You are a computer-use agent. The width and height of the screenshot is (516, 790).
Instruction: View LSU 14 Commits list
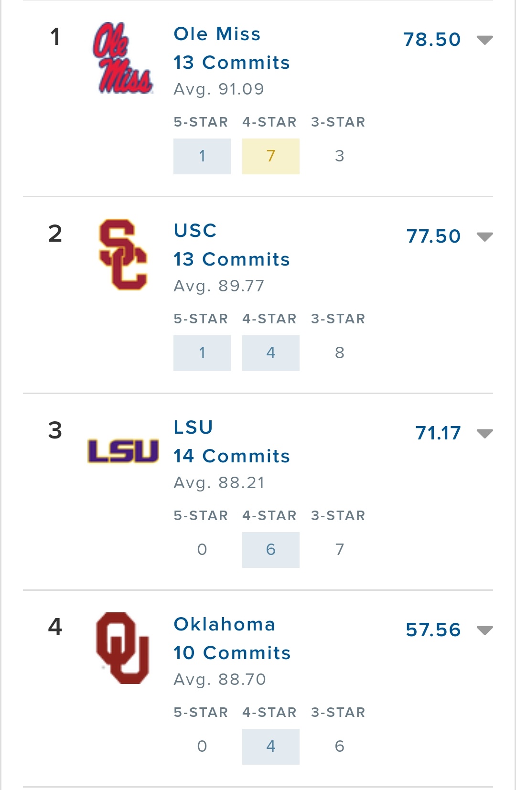[x=231, y=456]
